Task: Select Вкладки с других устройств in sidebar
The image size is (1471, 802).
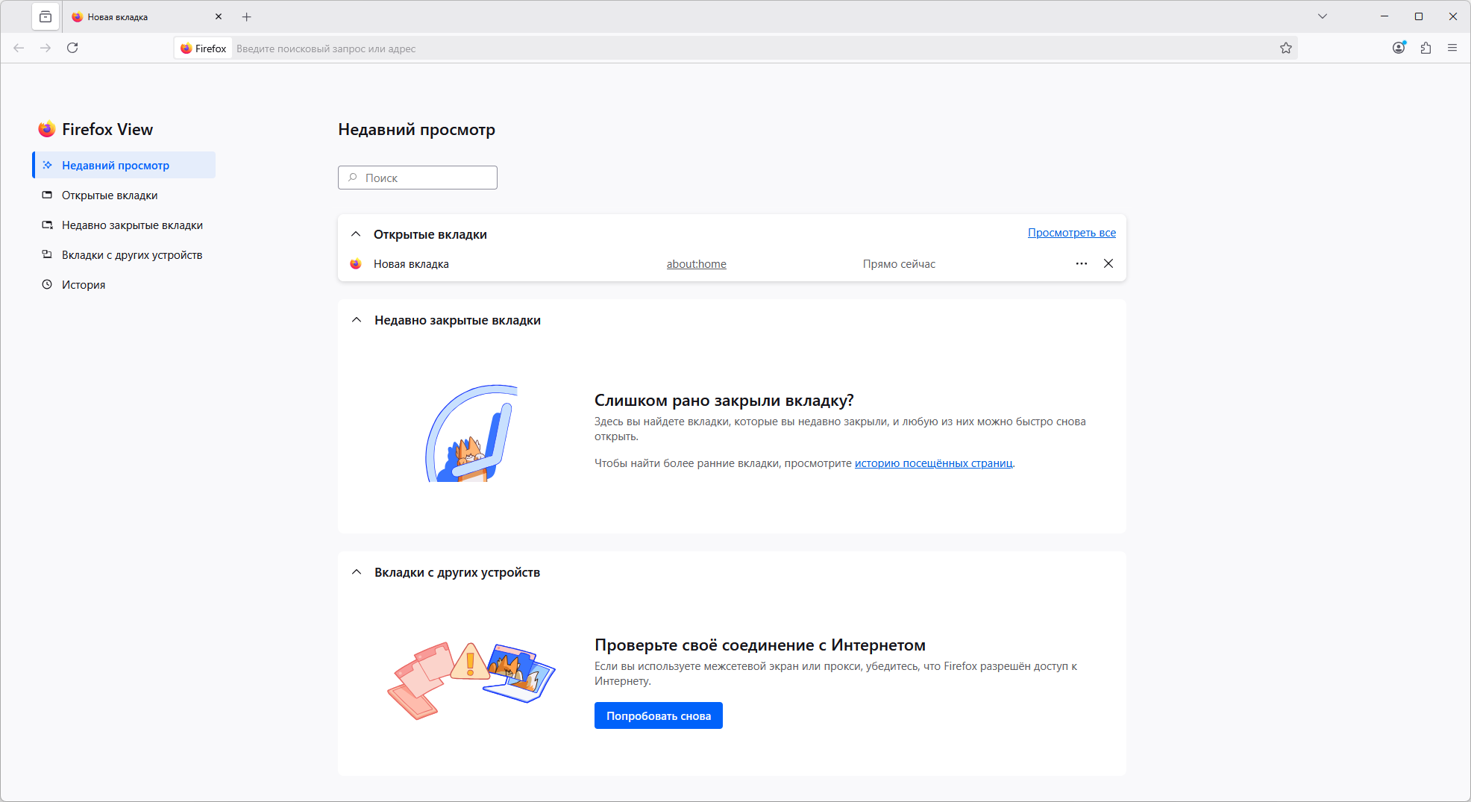Action: coord(124,254)
